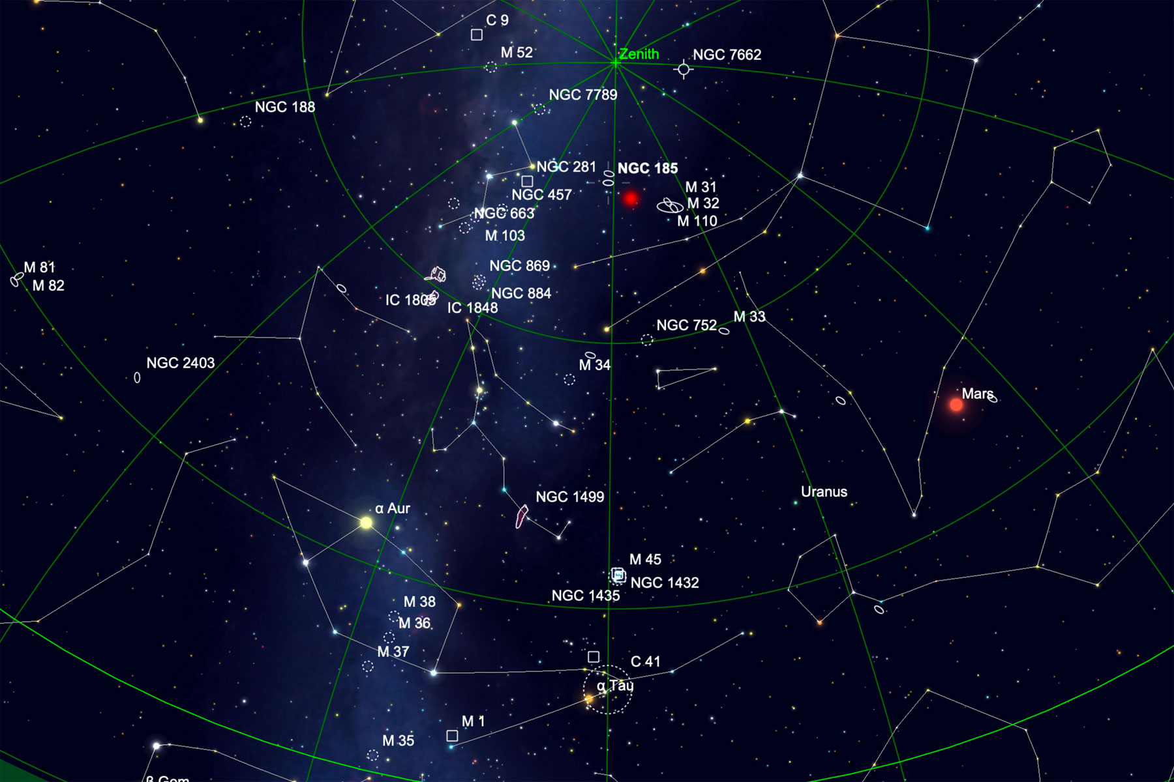
Task: Select the α Tau label
Action: (x=615, y=686)
